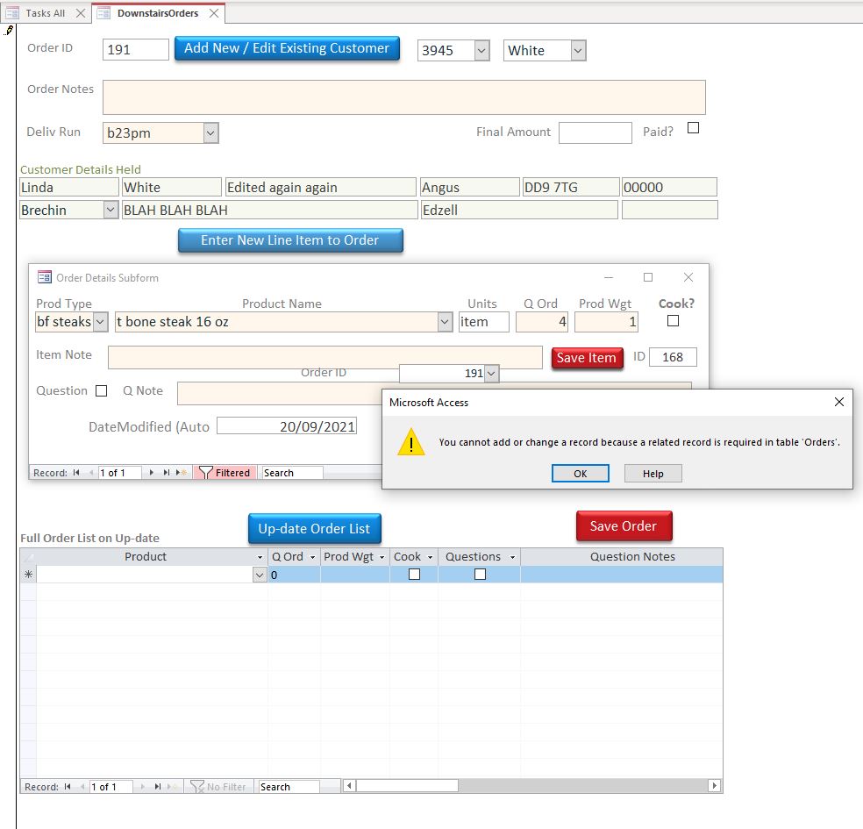
Task: Open Q Ord column filter arrow
Action: (312, 557)
